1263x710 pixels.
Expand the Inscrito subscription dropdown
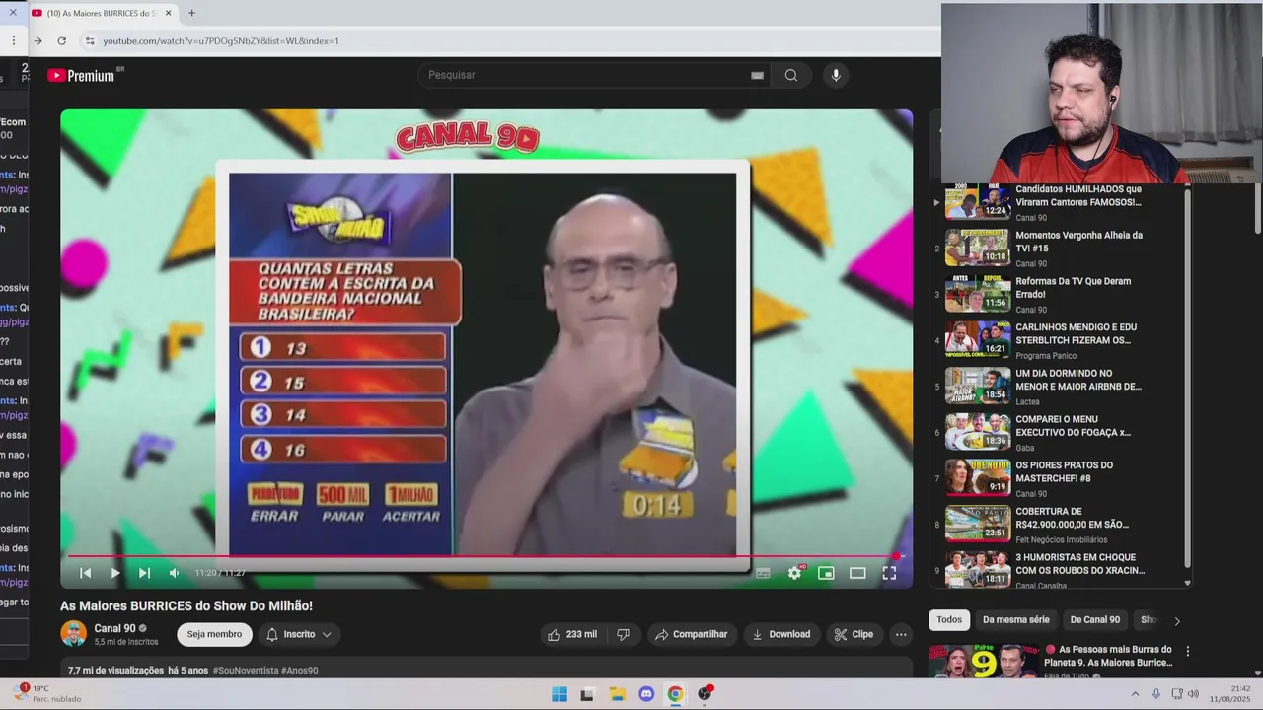(x=298, y=634)
